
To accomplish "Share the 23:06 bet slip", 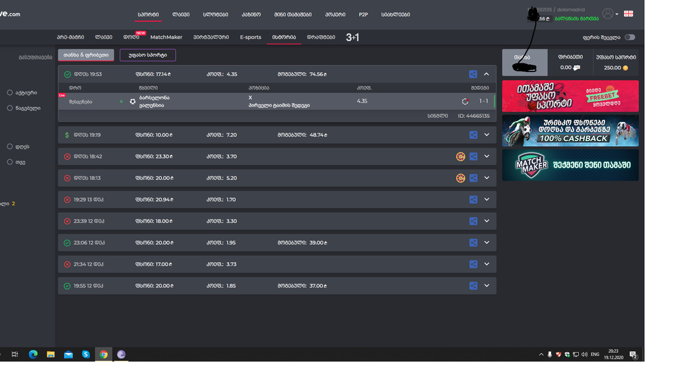I will click(473, 243).
